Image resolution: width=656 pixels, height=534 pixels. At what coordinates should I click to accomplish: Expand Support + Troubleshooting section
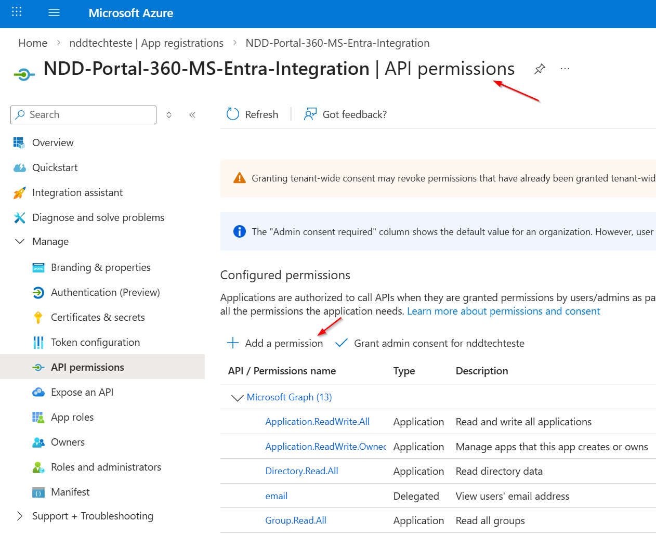pos(20,516)
